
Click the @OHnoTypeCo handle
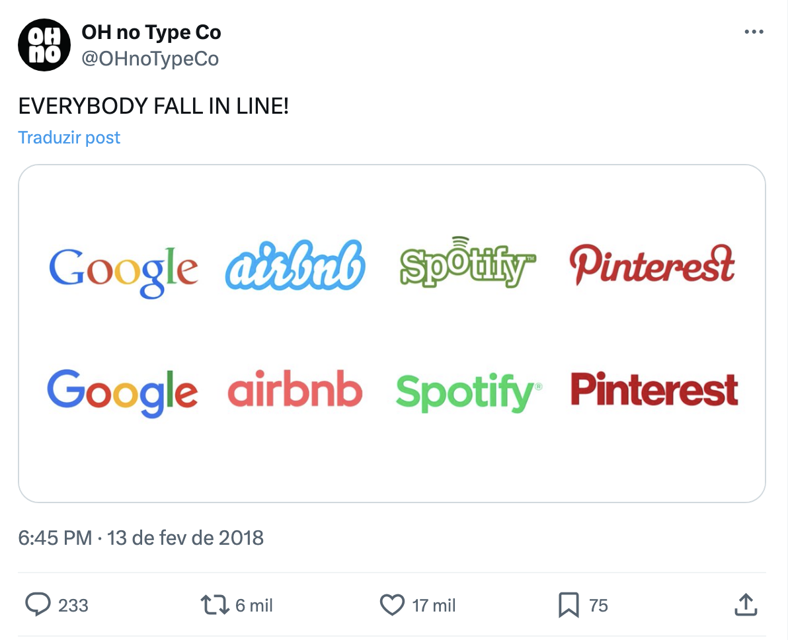(150, 58)
